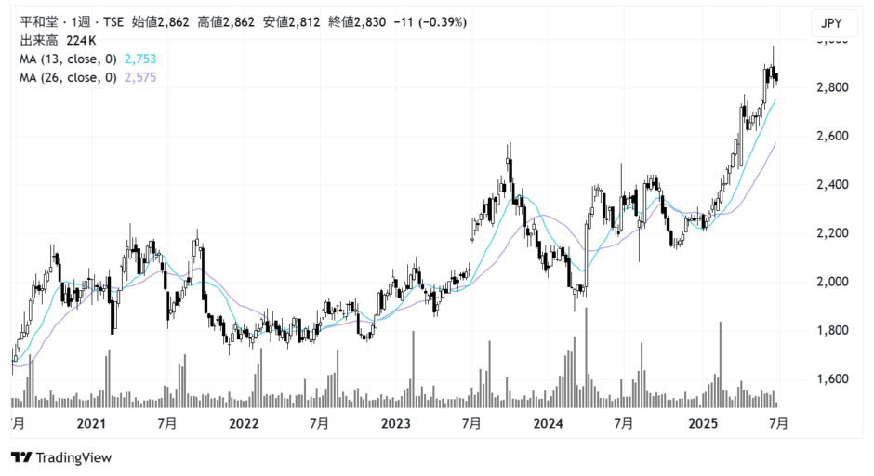The image size is (874, 476).
Task: Click the 2025 label on time axis
Action: tap(703, 424)
